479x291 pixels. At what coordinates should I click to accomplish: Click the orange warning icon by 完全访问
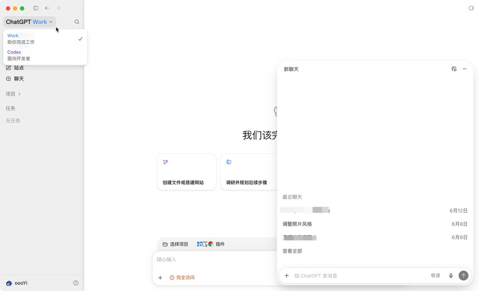click(172, 277)
